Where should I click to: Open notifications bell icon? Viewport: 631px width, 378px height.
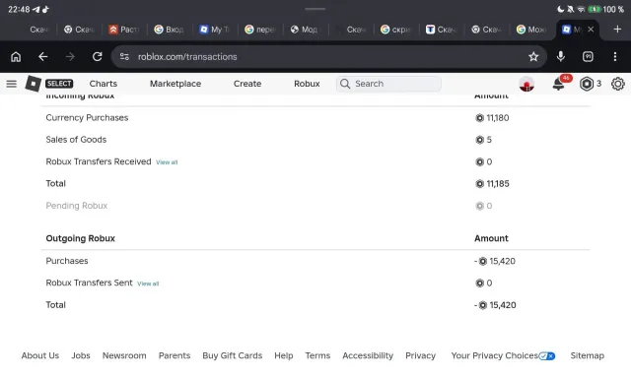559,84
